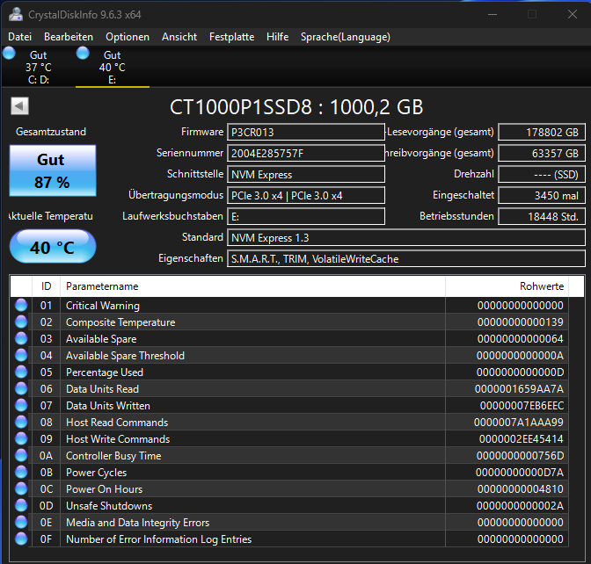Click status orb for Media and Data Integrity Errors

pos(21,522)
